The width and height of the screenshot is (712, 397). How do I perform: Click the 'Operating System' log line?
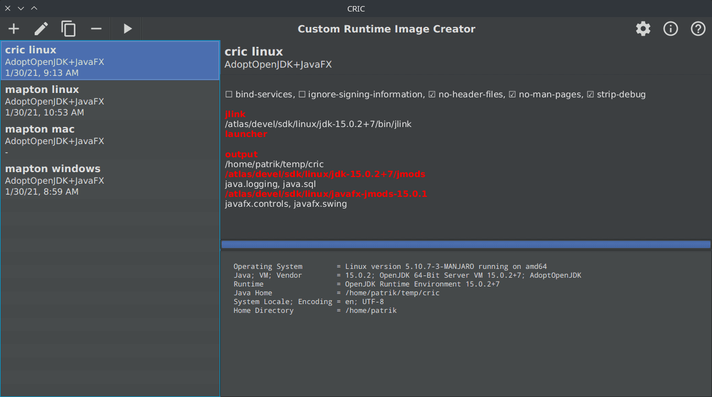click(390, 267)
